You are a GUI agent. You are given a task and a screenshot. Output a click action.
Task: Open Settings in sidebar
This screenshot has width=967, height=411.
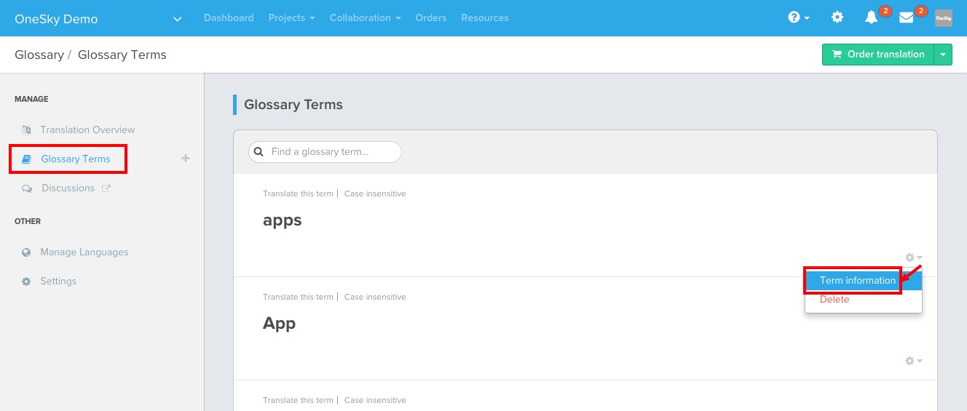point(58,281)
